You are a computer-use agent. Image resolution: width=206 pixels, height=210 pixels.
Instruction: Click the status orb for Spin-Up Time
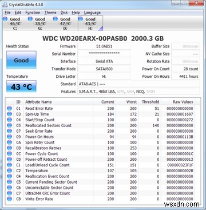[9, 114]
